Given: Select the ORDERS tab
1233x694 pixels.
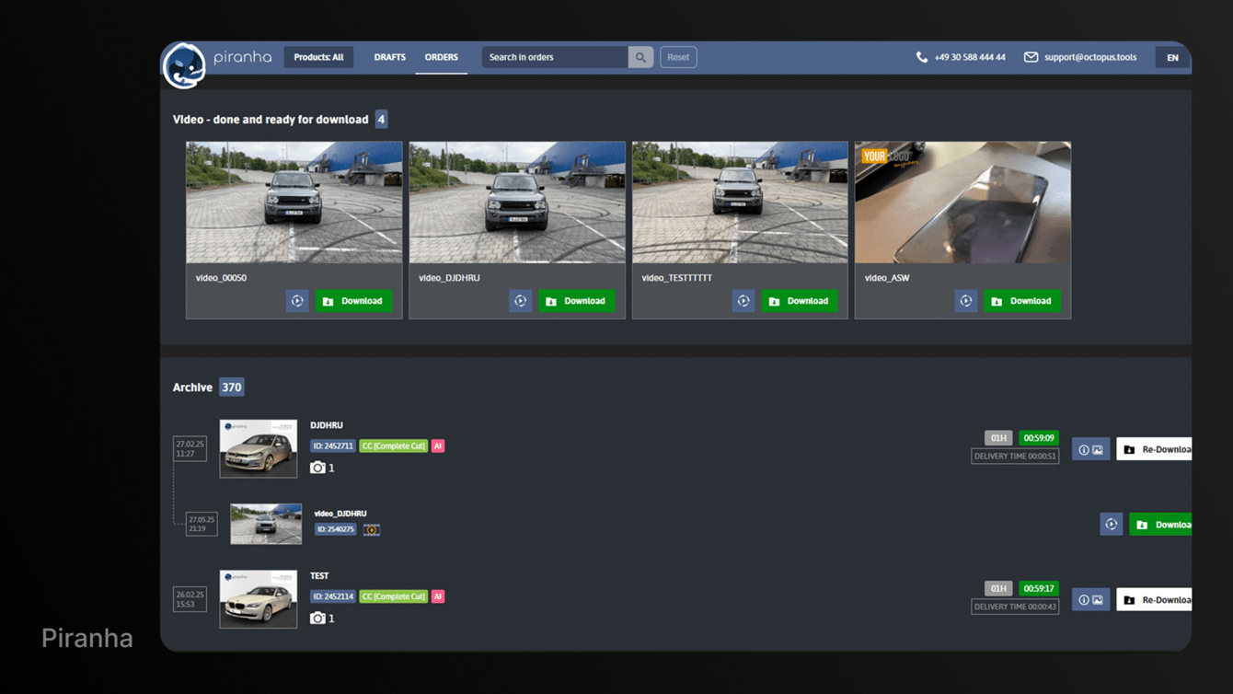Looking at the screenshot, I should pyautogui.click(x=441, y=57).
